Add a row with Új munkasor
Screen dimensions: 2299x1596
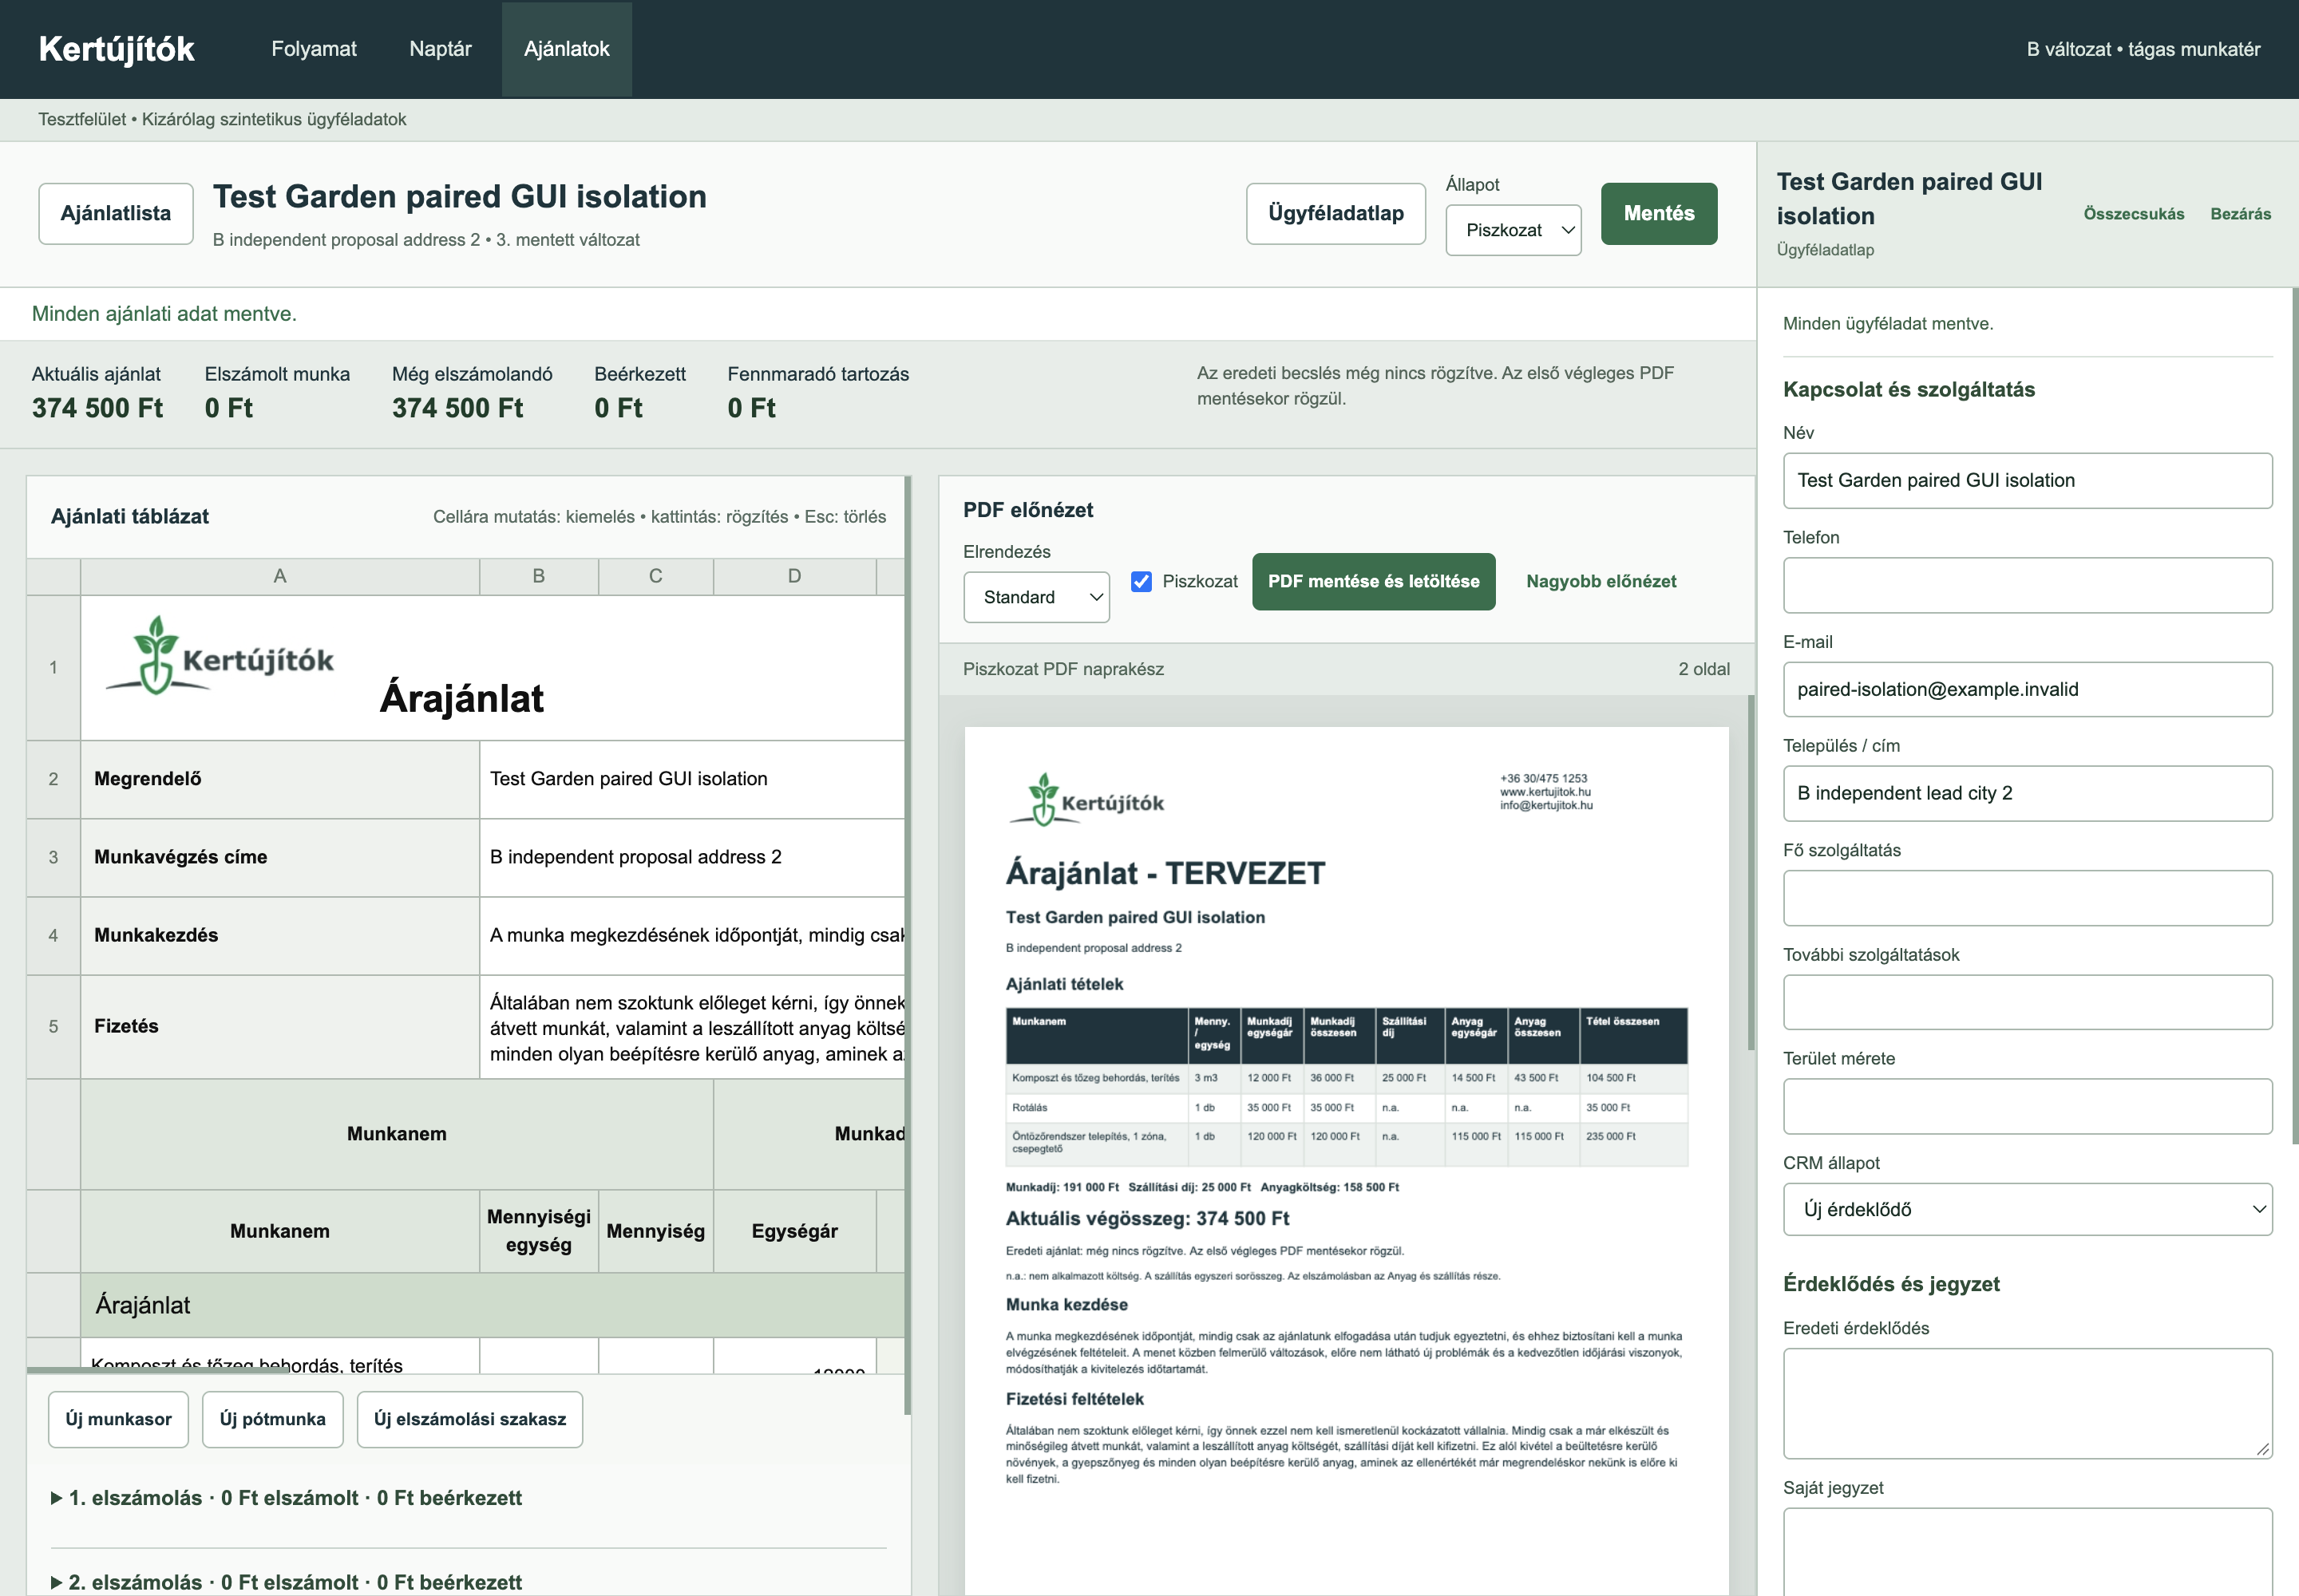[x=118, y=1418]
